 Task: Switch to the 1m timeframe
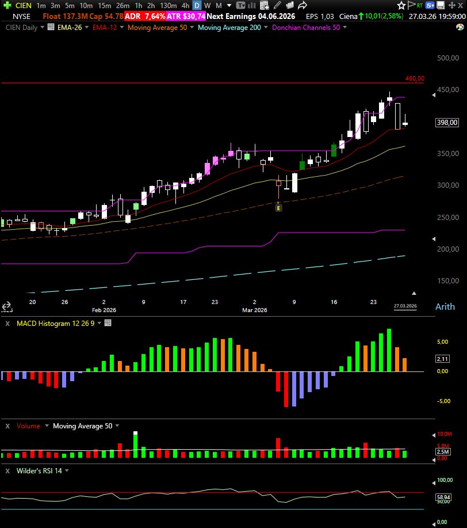pos(41,5)
